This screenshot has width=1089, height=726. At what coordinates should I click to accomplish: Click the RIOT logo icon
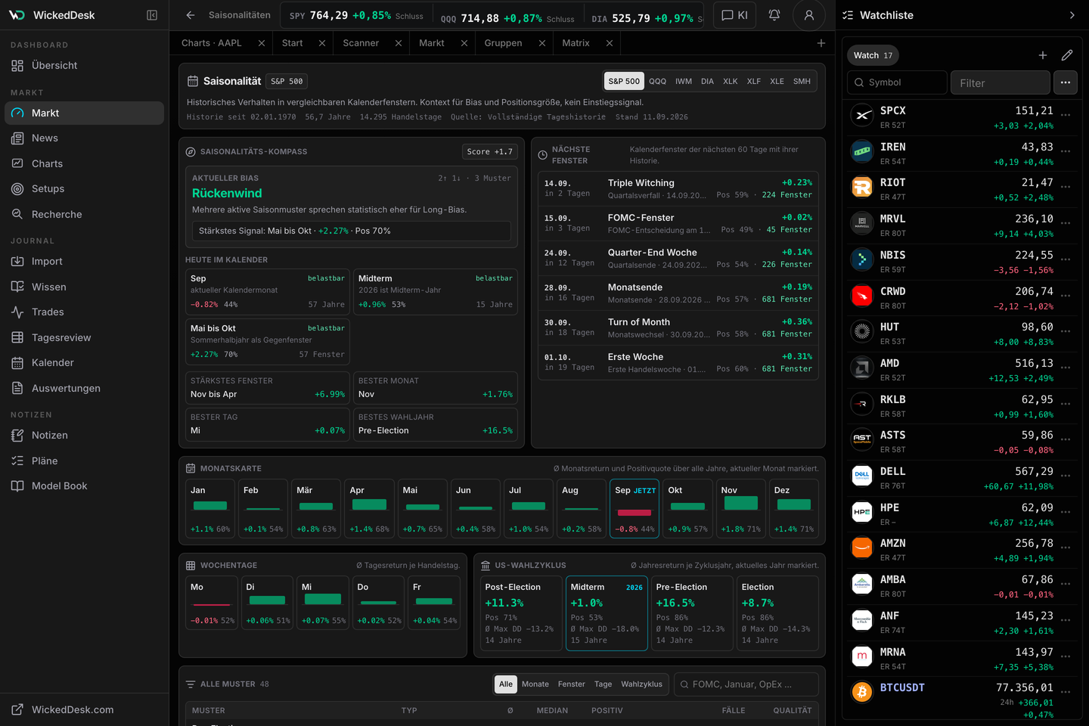[862, 187]
